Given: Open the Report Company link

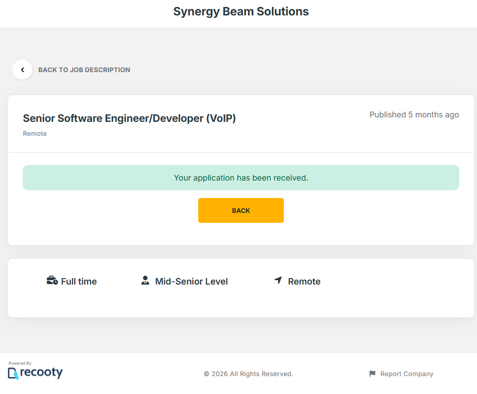Looking at the screenshot, I should click(x=406, y=374).
